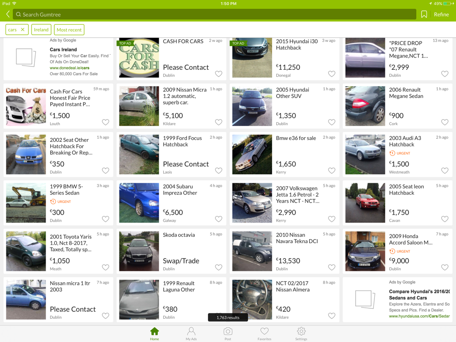Tap the Wi-Fi status icon
Image resolution: width=456 pixels, height=342 pixels.
[x=14, y=4]
